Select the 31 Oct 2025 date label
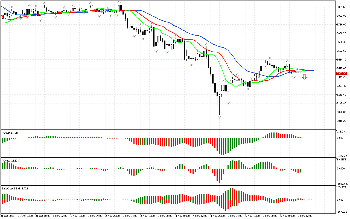This screenshot has height=219, width=350. (8, 216)
